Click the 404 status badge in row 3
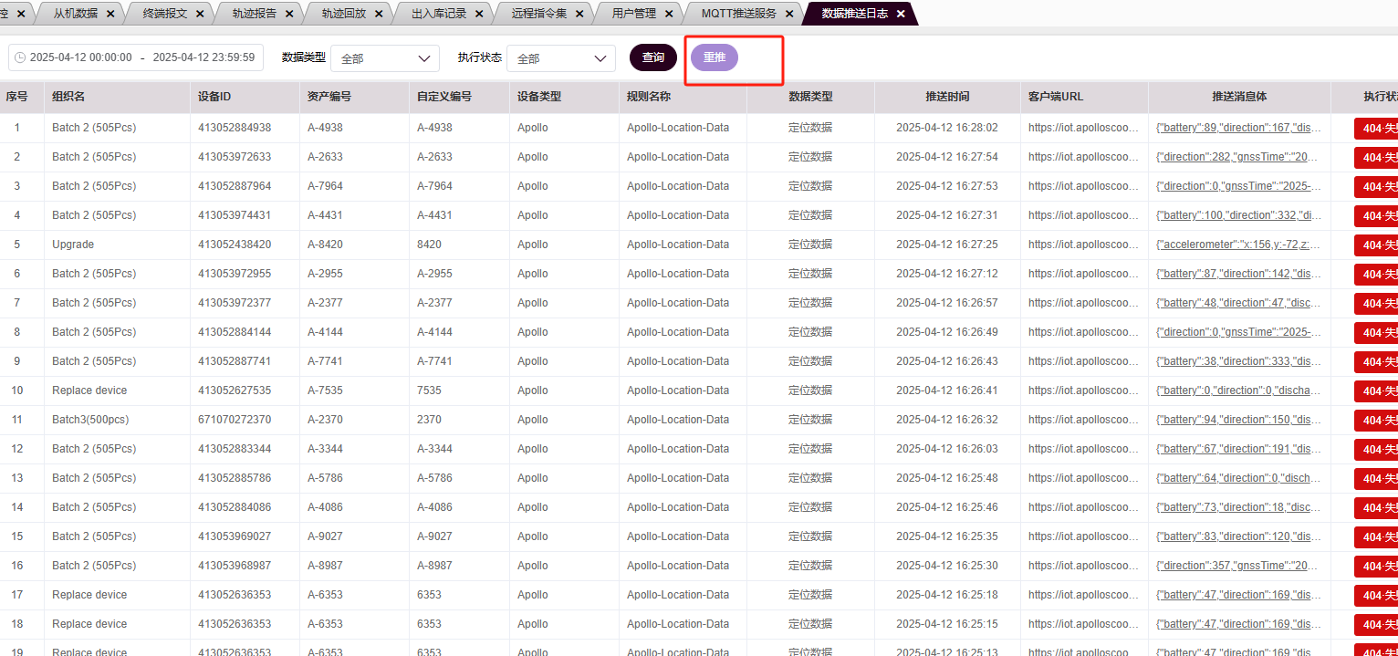Screen dimensions: 1398x656 pos(1375,186)
